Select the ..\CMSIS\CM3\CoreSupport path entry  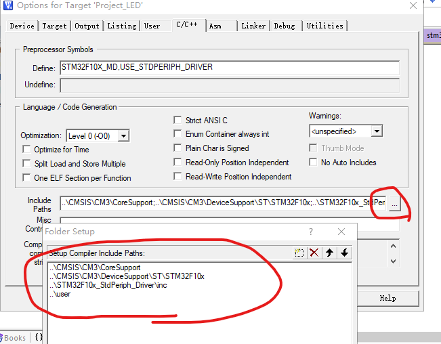[95, 267]
